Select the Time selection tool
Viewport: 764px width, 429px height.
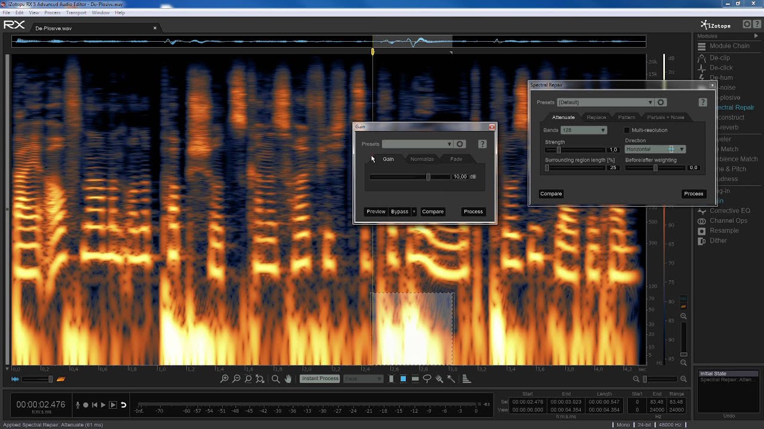[x=392, y=379]
